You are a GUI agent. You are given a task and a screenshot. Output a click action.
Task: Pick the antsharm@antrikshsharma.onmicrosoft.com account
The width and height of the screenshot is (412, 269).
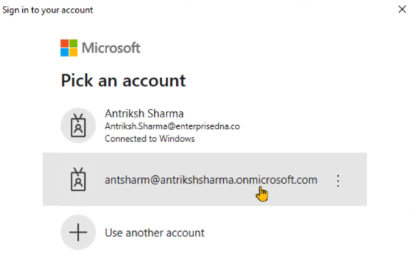205,179
